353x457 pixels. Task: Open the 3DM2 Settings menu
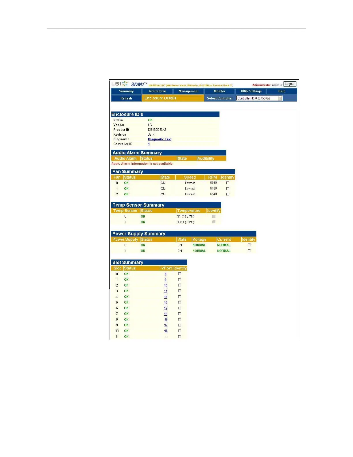coord(251,91)
